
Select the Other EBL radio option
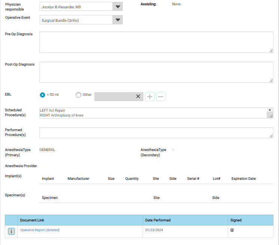tap(78, 95)
